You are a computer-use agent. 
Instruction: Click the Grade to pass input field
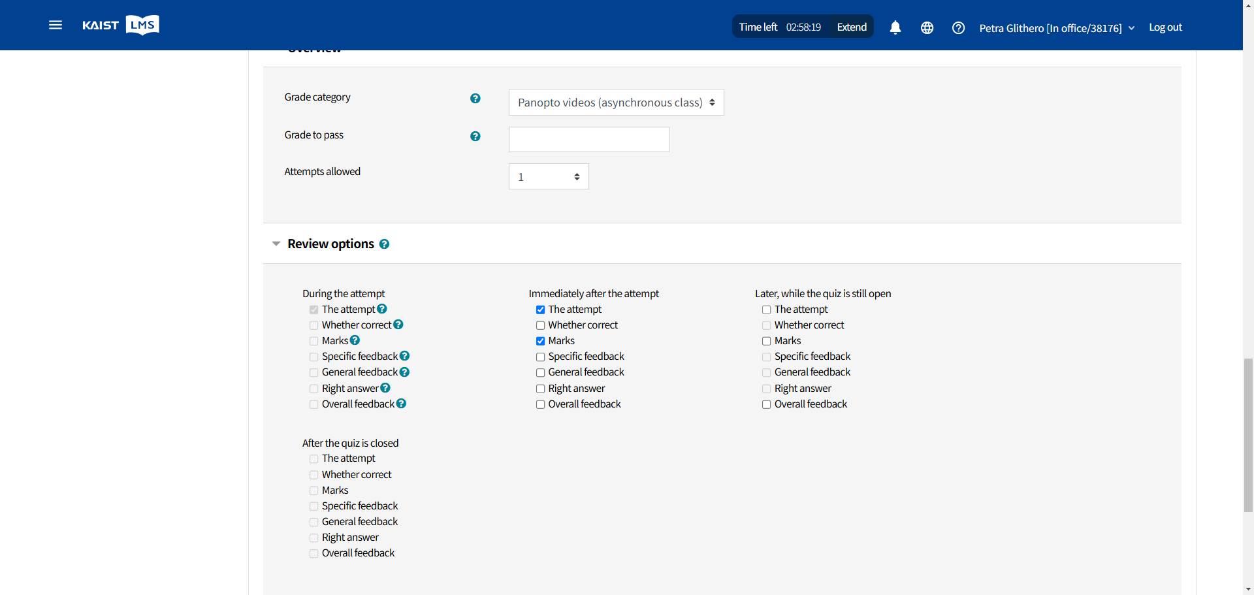coord(588,139)
